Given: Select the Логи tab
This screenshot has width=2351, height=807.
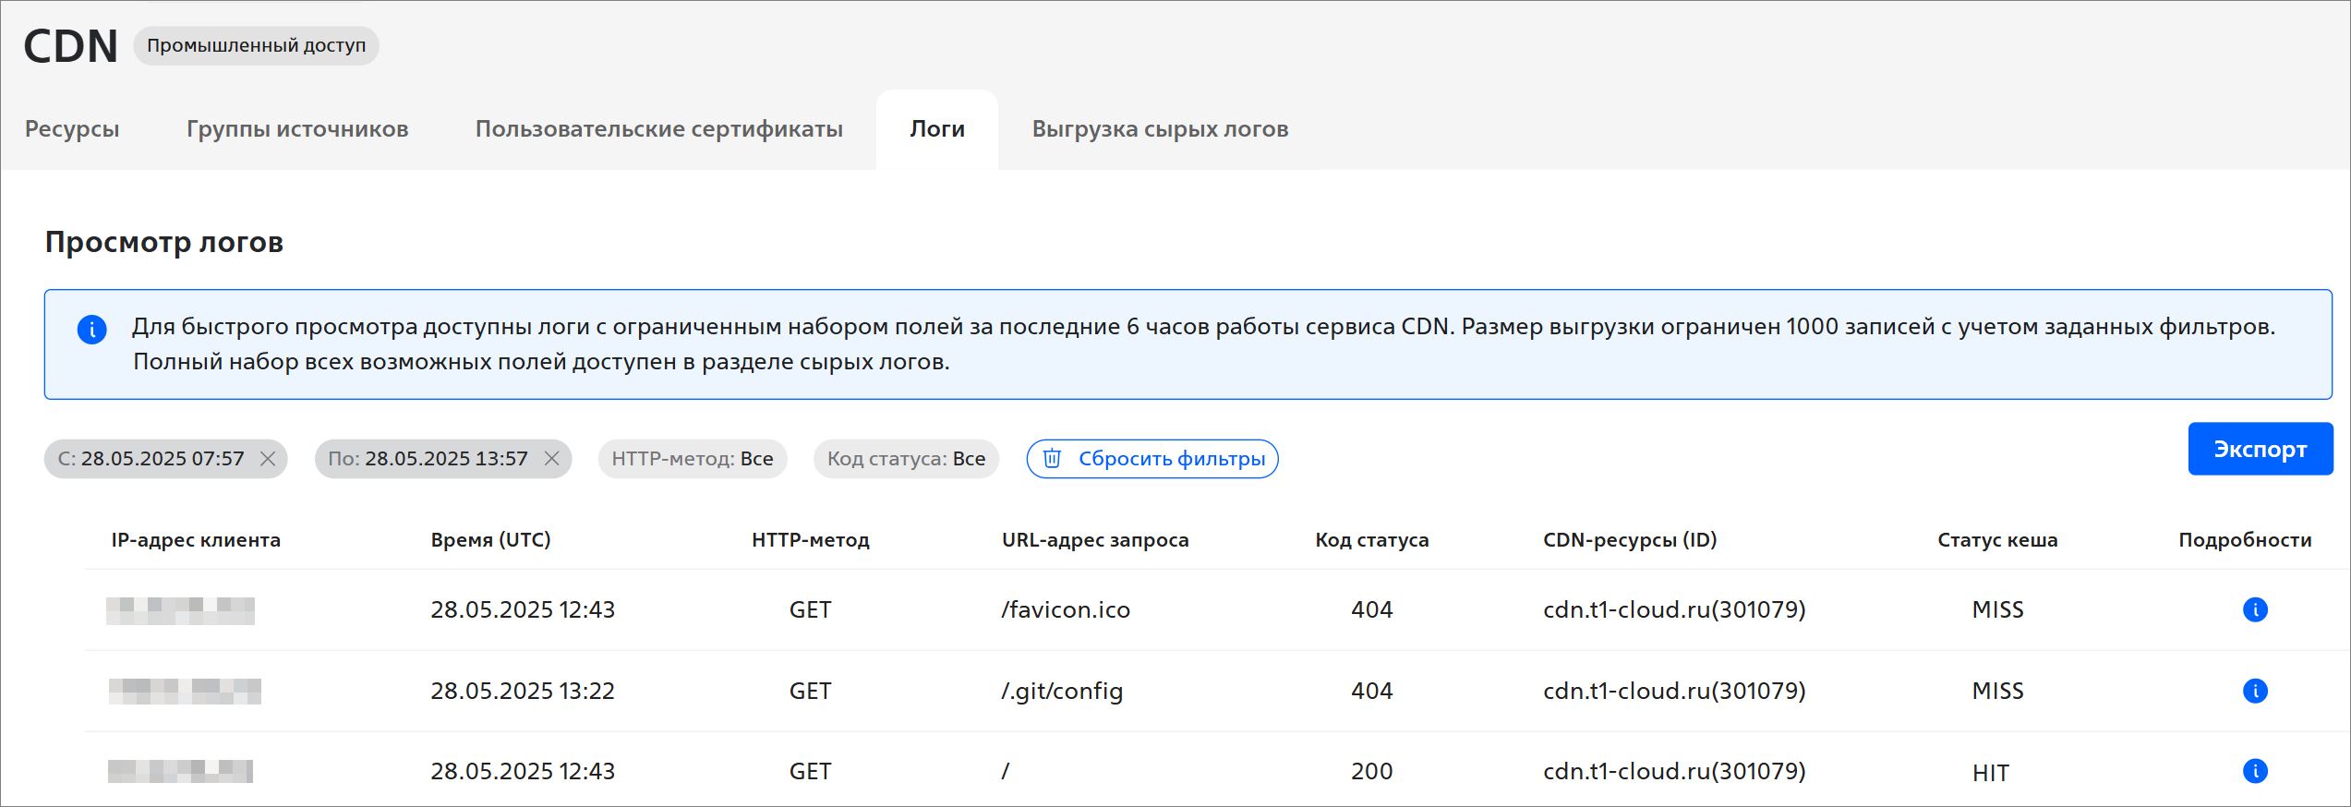Looking at the screenshot, I should click(x=937, y=129).
